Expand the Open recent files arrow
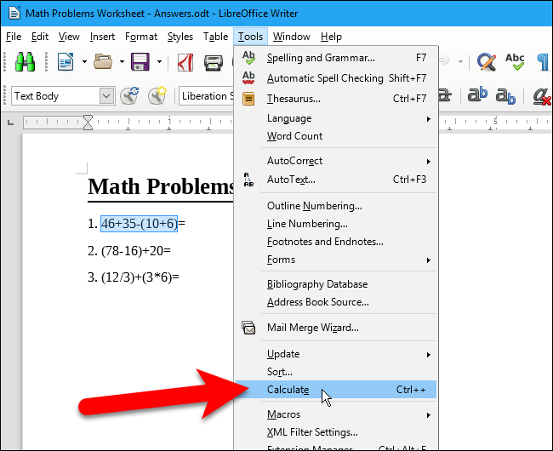Viewport: 553px width, 451px height. (x=122, y=62)
